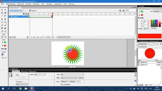Viewport: 162px width, 91px height.
Task: Open the stage zoom 50% dropdown
Action: pos(135,11)
